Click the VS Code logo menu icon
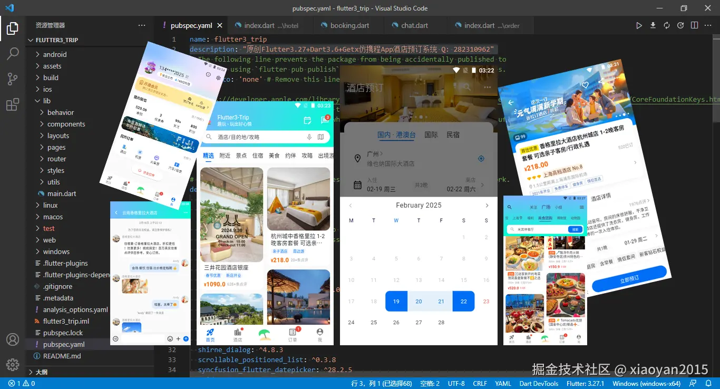The height and width of the screenshot is (389, 720). tap(9, 8)
